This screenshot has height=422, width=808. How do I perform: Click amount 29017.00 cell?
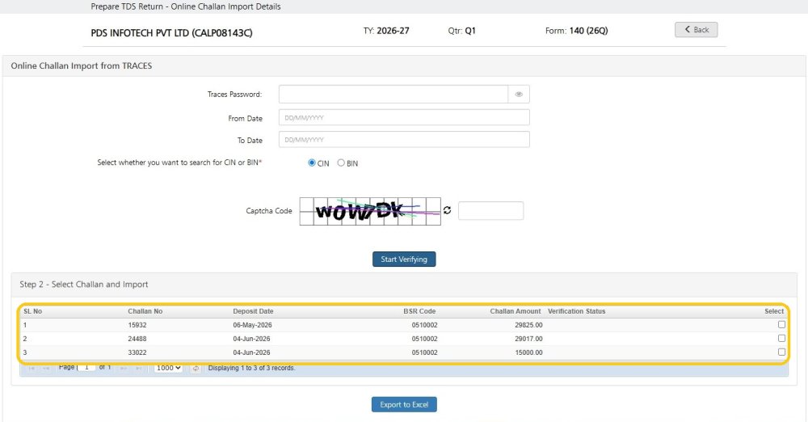tap(528, 339)
